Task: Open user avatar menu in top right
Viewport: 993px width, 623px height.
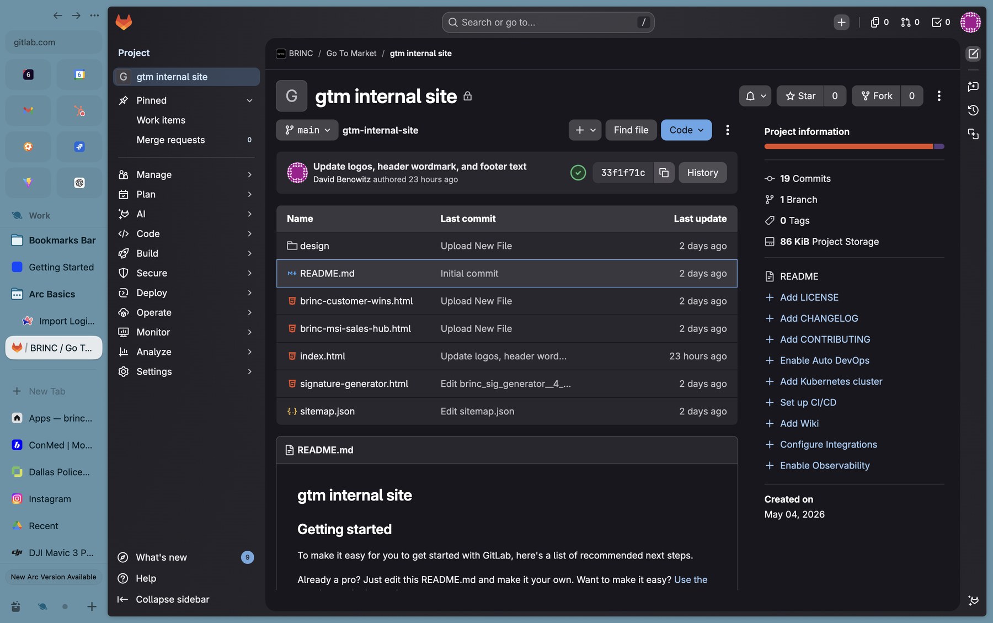Action: (x=970, y=22)
